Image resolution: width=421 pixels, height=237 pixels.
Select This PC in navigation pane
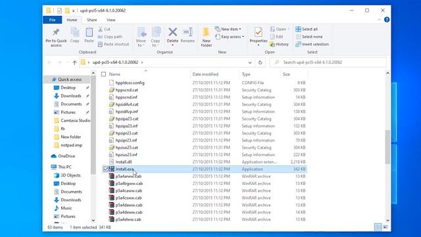pos(64,167)
